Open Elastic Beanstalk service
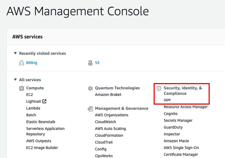225x158 pixels. 41,122
